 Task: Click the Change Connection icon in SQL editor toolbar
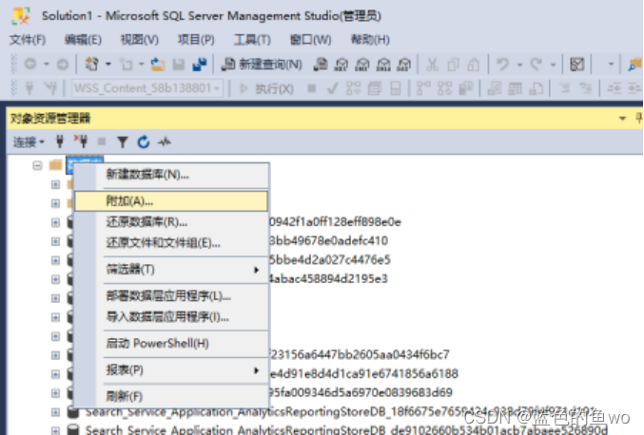pos(51,88)
